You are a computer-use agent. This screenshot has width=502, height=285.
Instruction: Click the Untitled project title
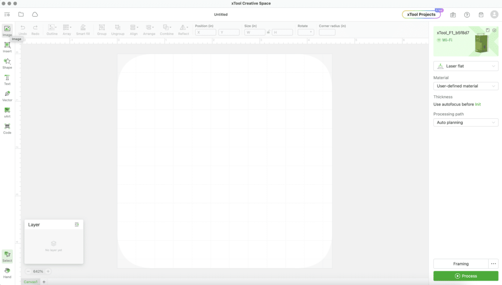tap(221, 14)
